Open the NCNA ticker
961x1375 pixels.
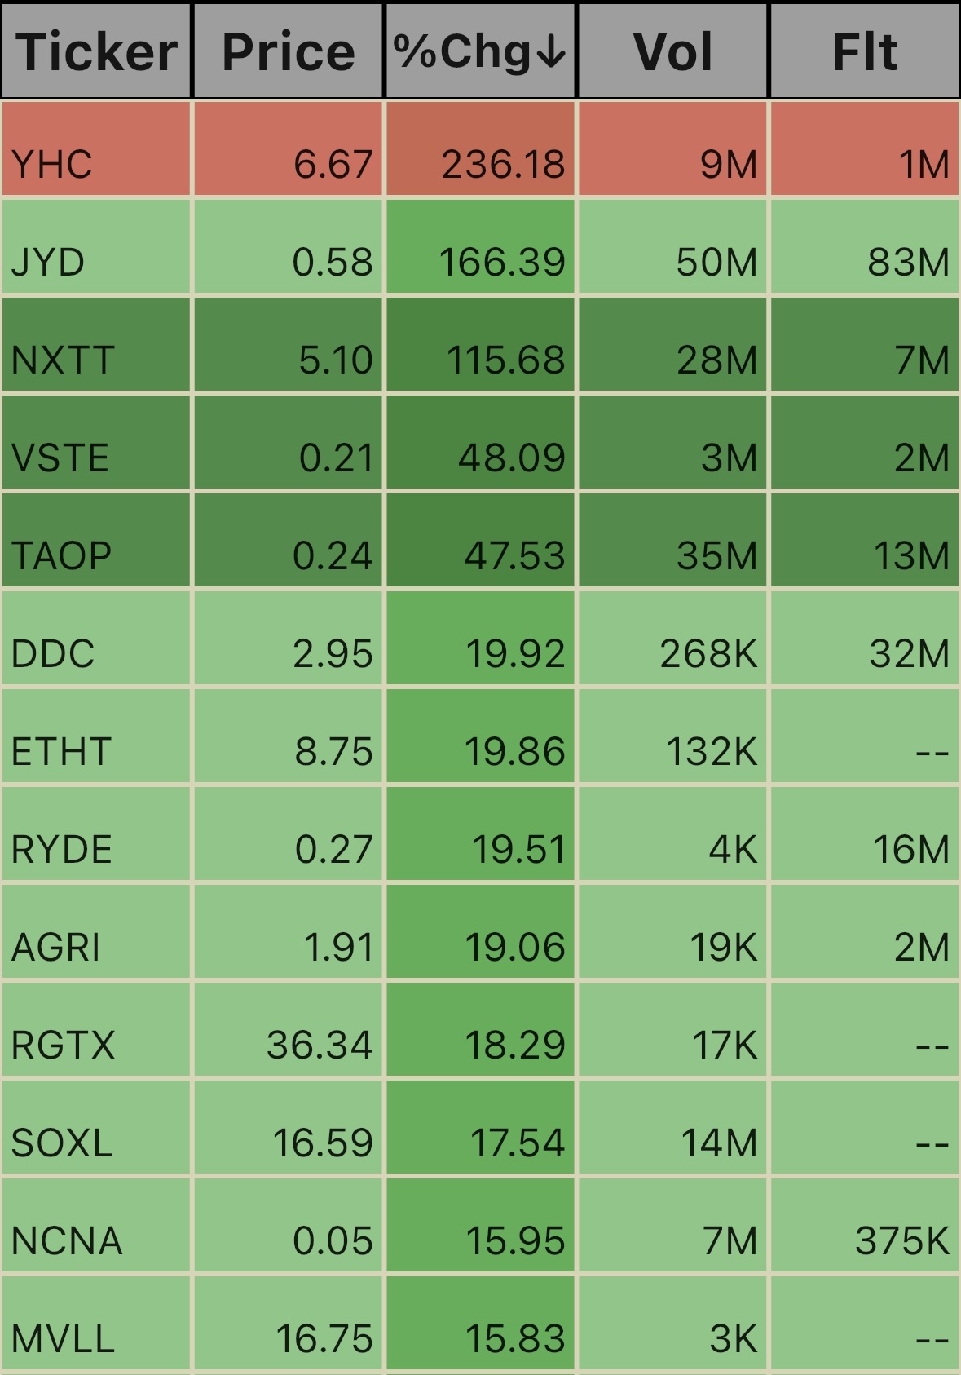pos(67,1240)
